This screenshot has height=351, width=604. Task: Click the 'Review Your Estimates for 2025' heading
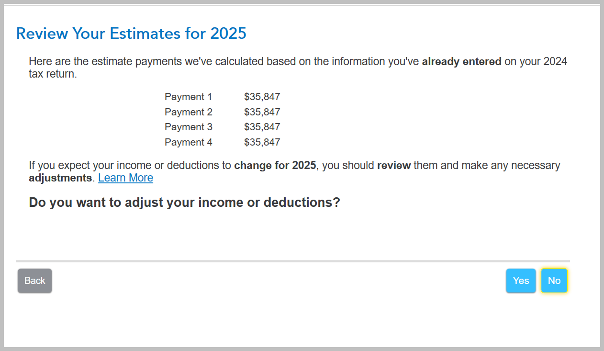131,34
